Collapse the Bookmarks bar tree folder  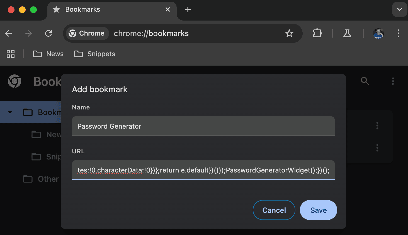10,112
